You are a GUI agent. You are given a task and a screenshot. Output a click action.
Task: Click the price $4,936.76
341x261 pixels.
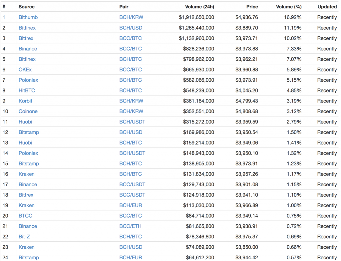coord(247,17)
